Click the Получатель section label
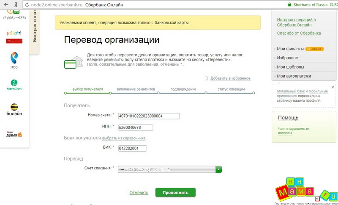 [77, 105]
